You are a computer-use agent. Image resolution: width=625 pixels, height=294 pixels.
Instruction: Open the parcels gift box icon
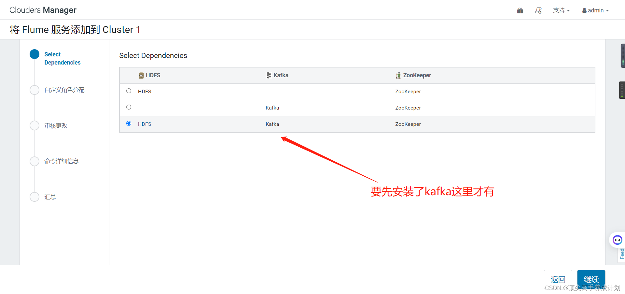[x=520, y=10]
